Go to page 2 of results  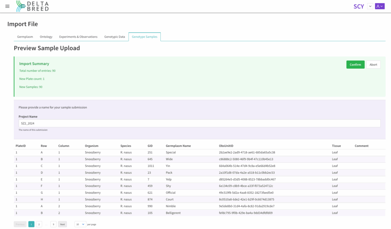(x=39, y=224)
